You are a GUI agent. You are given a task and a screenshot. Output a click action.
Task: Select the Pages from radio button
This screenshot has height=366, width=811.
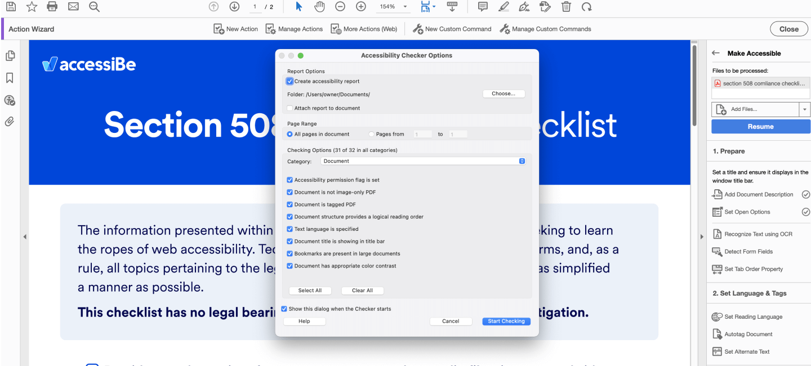coord(371,134)
